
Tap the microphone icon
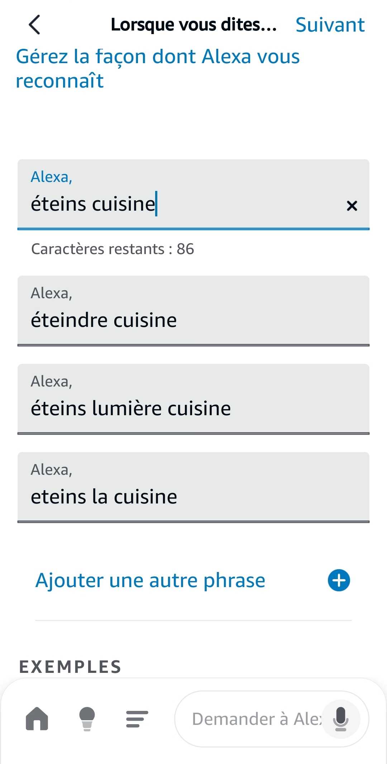pos(340,719)
